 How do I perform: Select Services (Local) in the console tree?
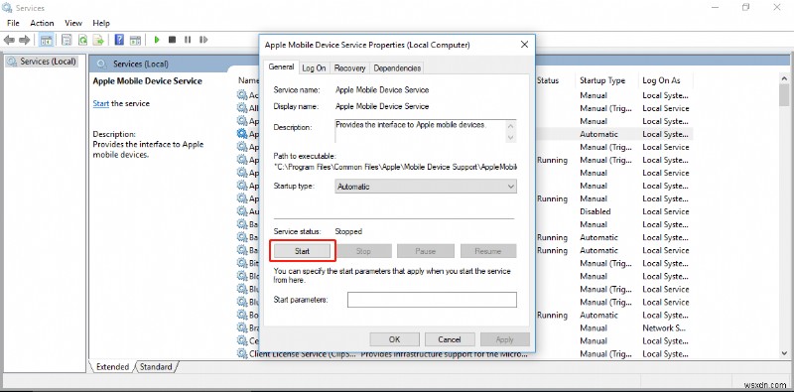tap(42, 62)
